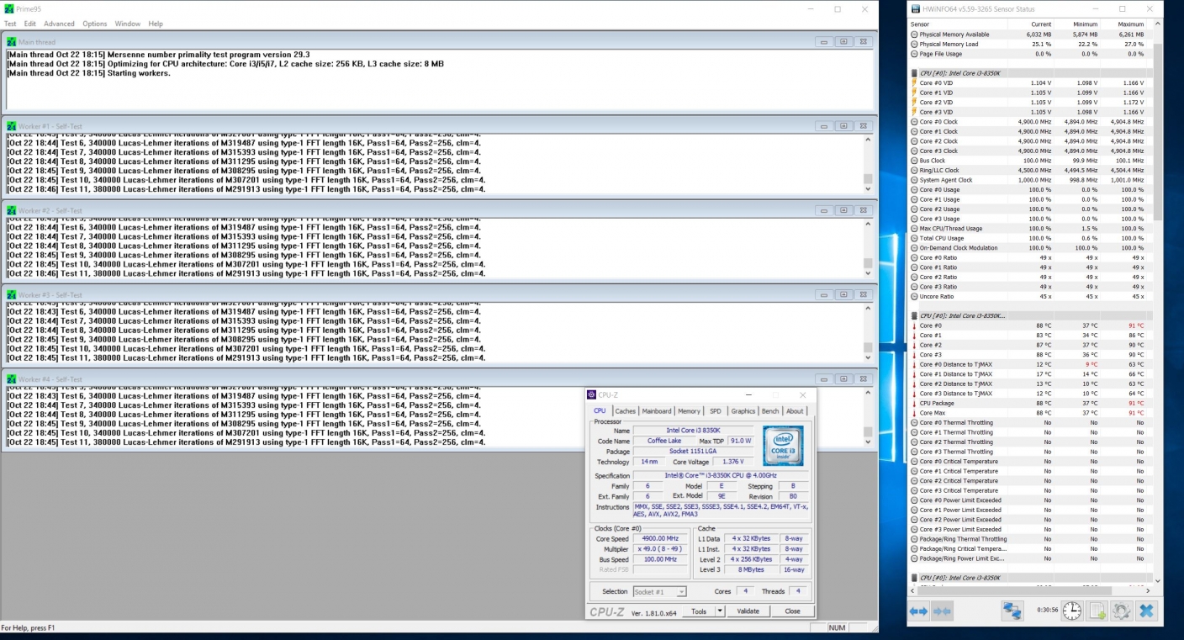Click the Validate button in CPU-Z

748,611
